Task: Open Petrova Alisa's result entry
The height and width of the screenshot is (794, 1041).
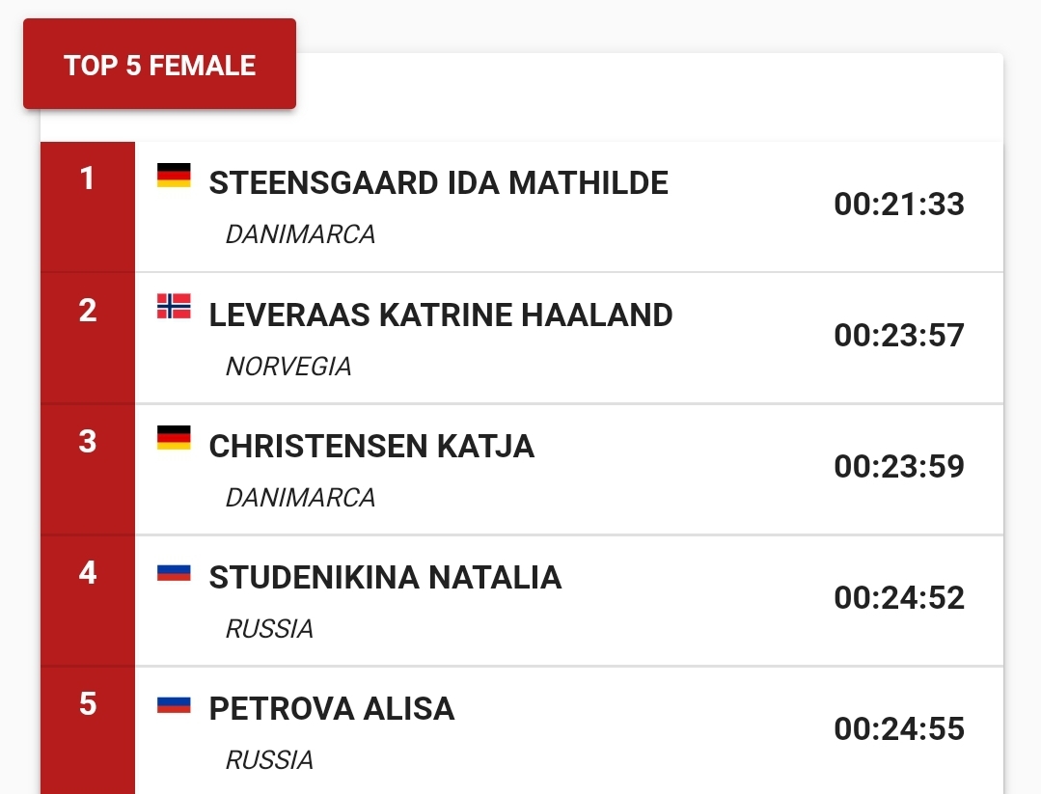Action: (332, 708)
